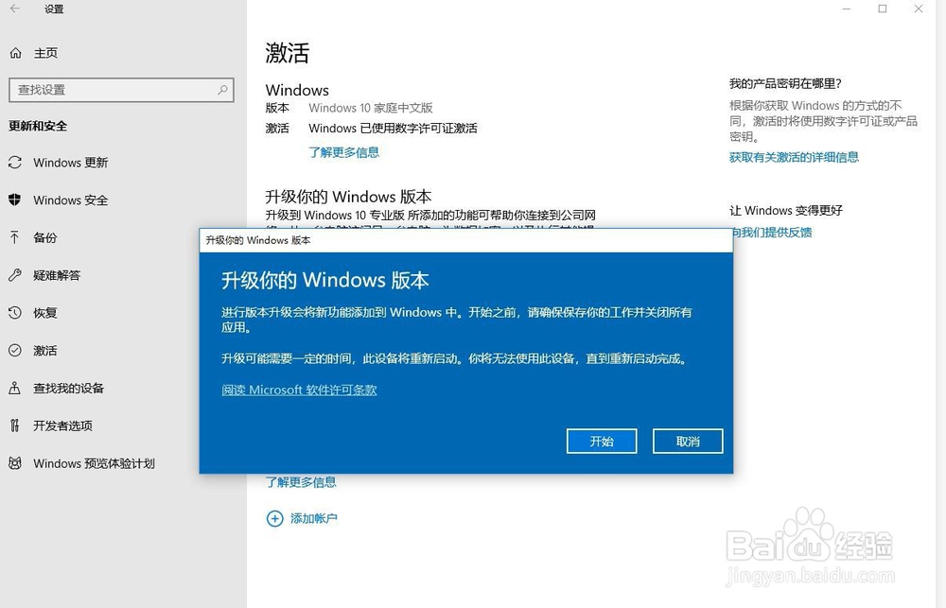The height and width of the screenshot is (608, 946).
Task: Click the 备份 upload arrow icon
Action: (15, 237)
